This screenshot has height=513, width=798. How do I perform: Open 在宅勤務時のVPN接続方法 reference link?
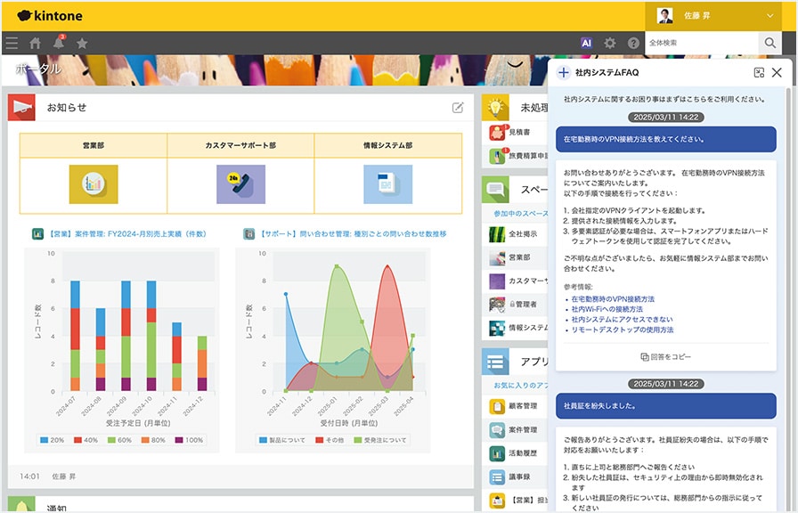coord(613,299)
